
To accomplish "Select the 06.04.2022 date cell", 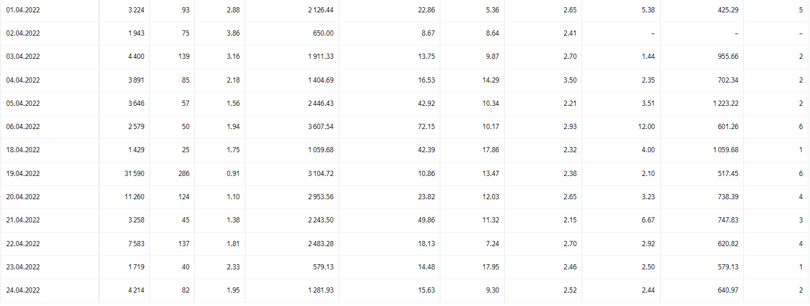I will [x=23, y=126].
